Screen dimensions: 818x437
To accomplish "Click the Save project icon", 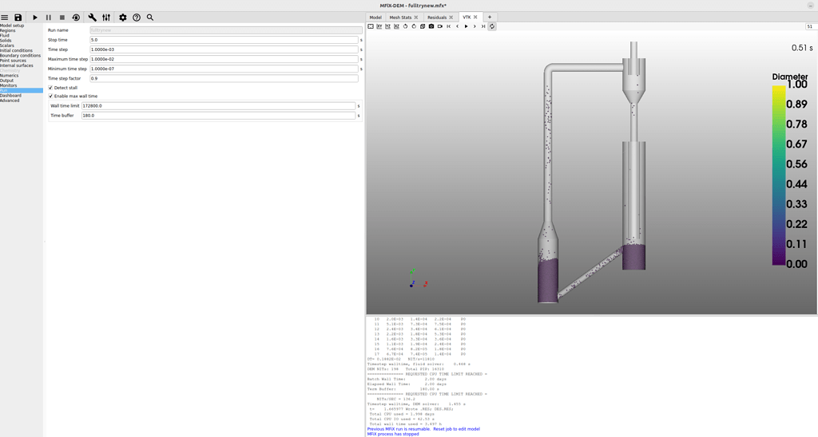I will tap(18, 17).
